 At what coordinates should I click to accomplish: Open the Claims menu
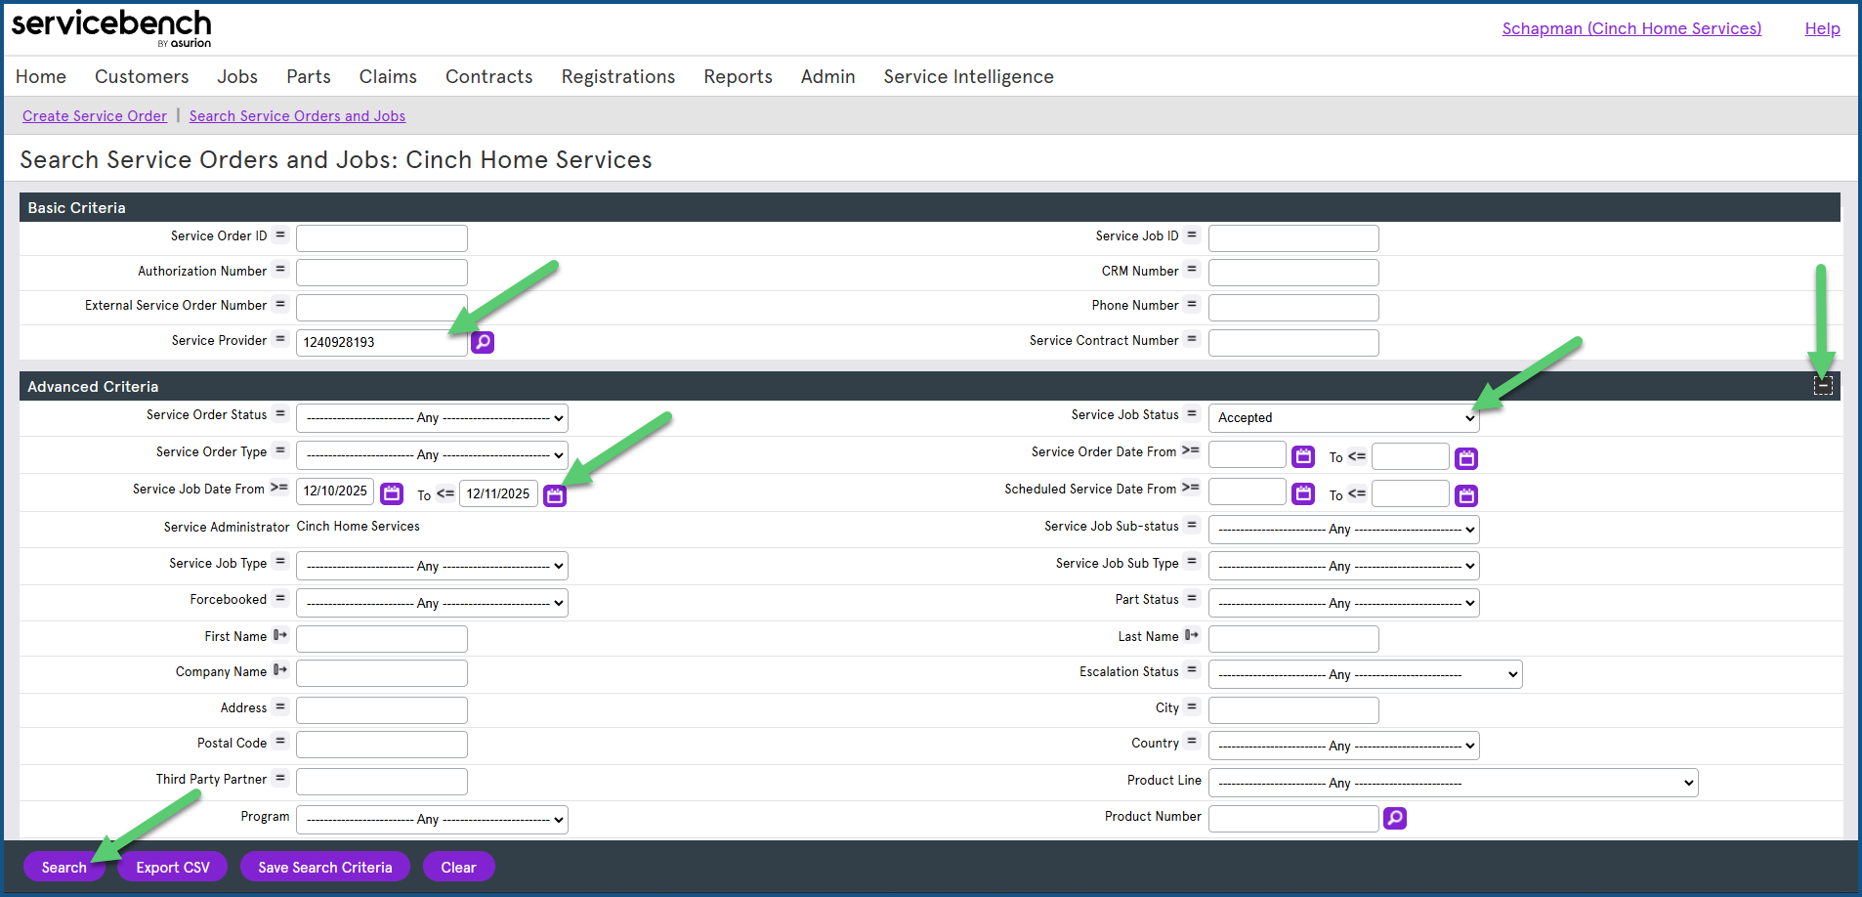[x=388, y=76]
